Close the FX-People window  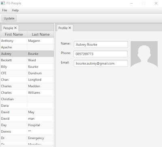pyautogui.click(x=156, y=3)
